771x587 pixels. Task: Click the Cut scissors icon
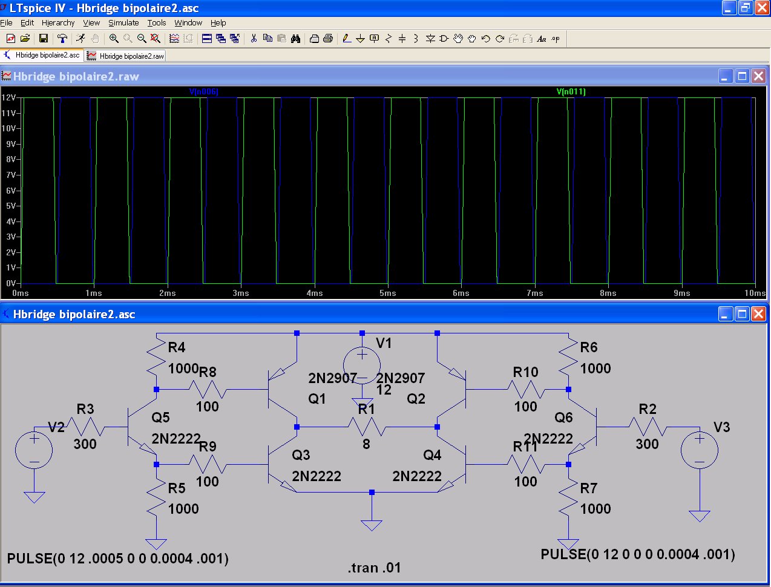(x=254, y=39)
